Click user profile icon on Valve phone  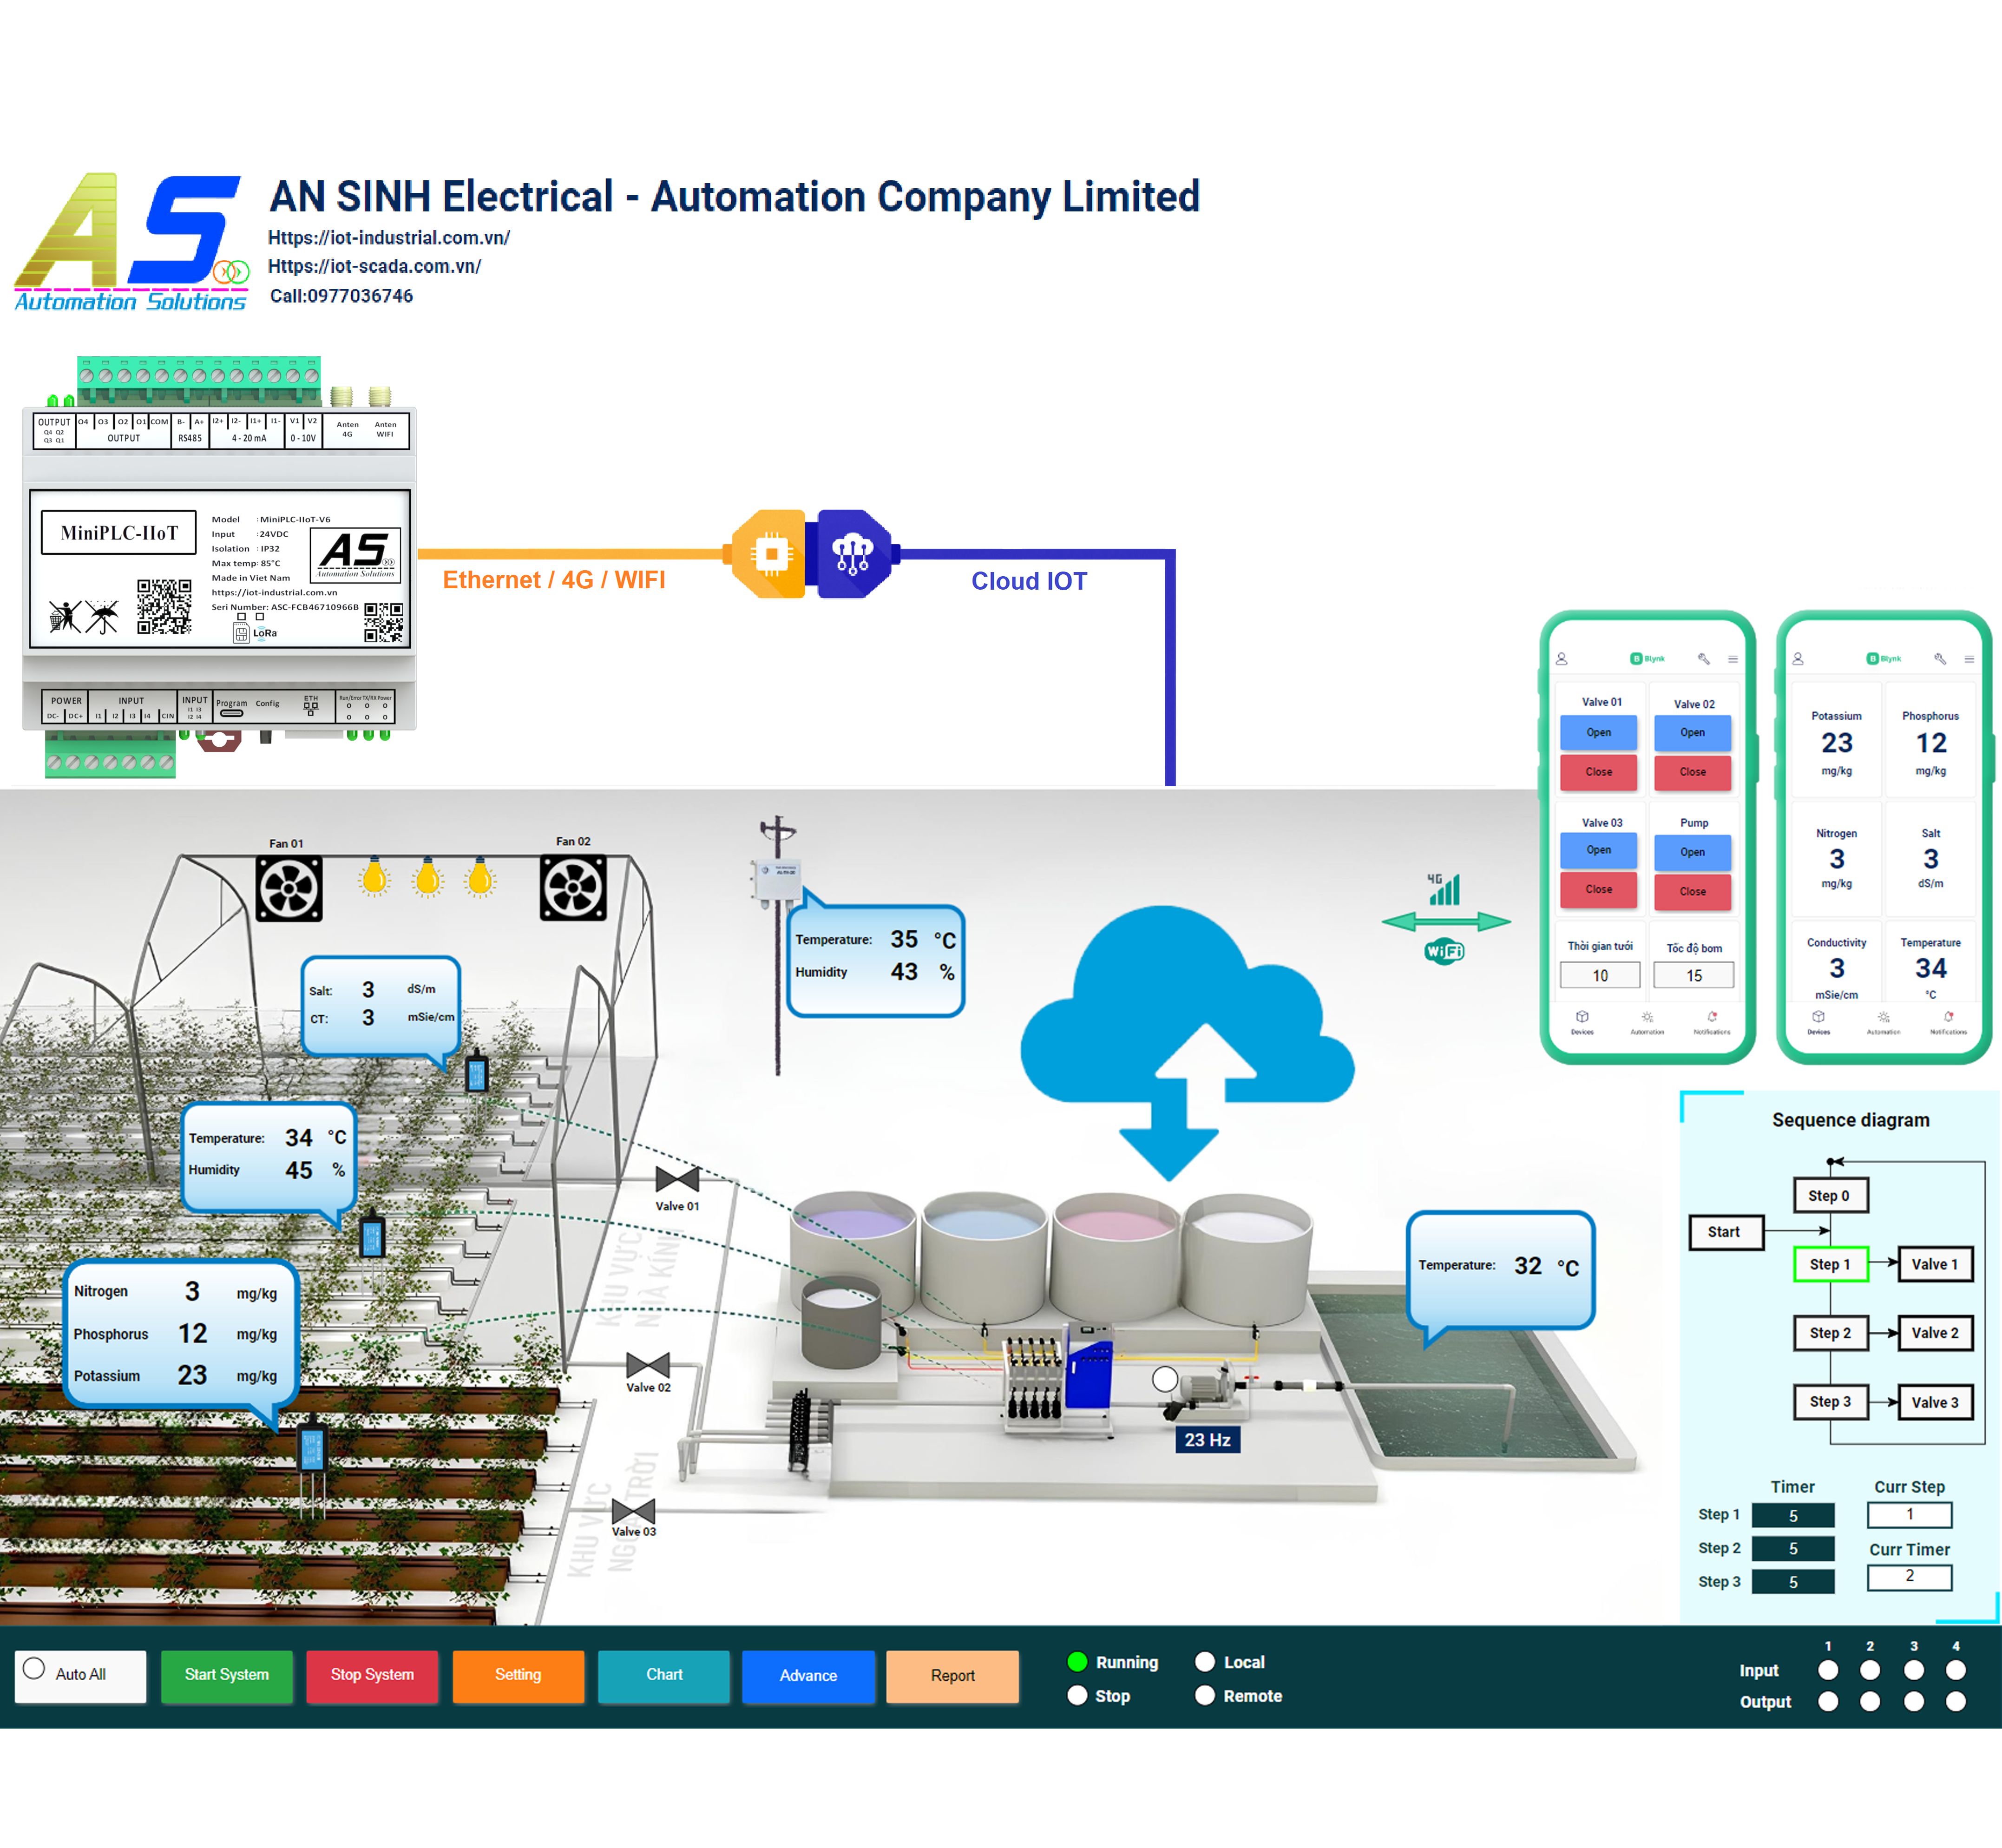click(x=1562, y=659)
